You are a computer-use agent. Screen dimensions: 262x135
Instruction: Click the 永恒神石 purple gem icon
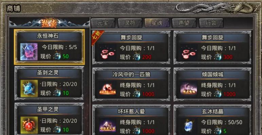[29, 52]
